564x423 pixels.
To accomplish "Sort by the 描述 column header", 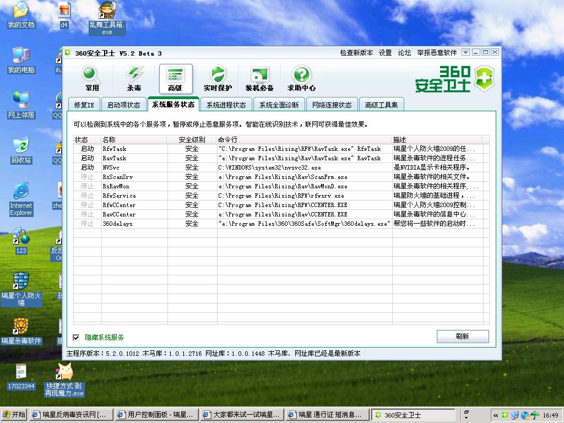I will [437, 139].
